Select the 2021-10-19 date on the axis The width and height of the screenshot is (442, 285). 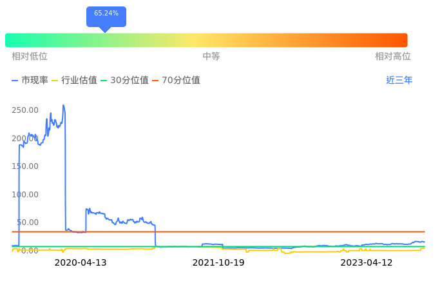[x=219, y=263]
